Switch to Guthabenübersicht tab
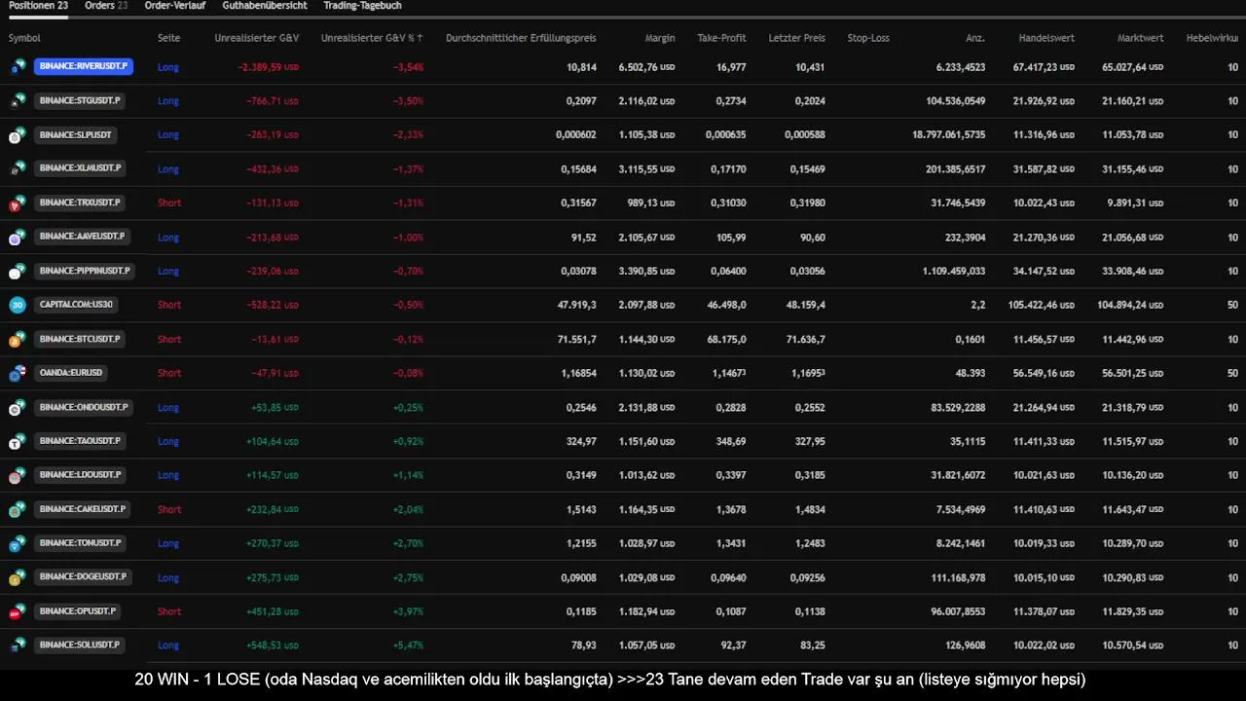The height and width of the screenshot is (701, 1246). click(264, 6)
